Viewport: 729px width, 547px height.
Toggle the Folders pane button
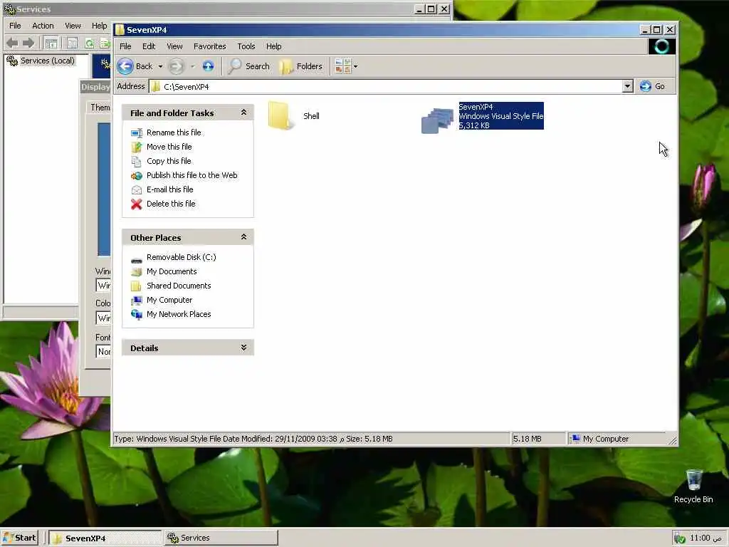(301, 66)
